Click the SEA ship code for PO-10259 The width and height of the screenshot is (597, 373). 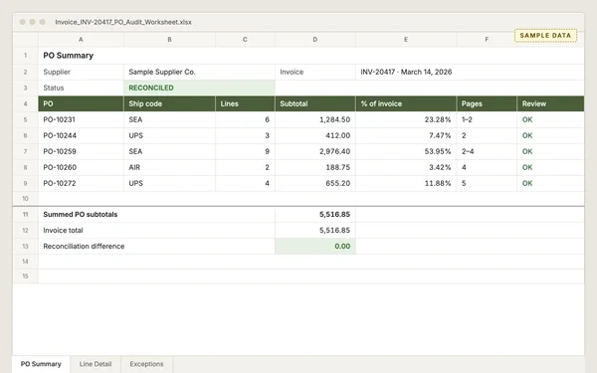tap(169, 151)
